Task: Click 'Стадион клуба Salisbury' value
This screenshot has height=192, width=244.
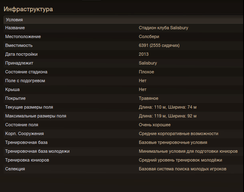Action: click(163, 28)
